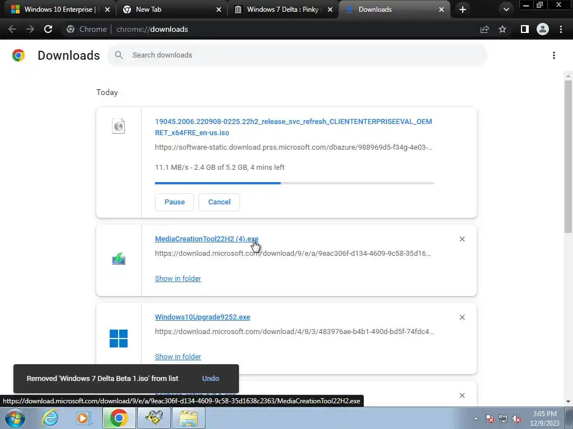The width and height of the screenshot is (573, 429).
Task: Open Windows10Upgrade9252.exe link
Action: 203,317
